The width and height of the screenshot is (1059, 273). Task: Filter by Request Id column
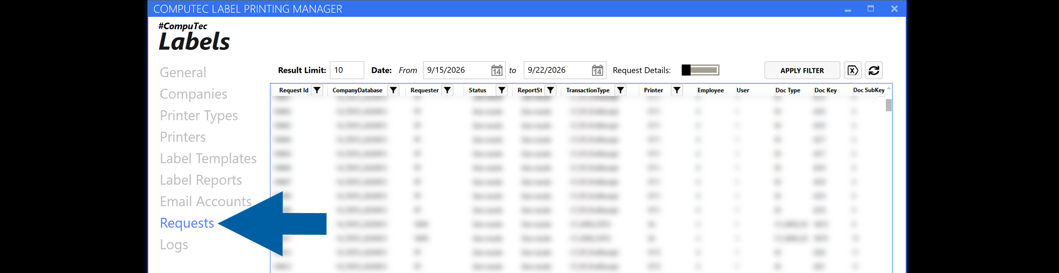pos(317,90)
